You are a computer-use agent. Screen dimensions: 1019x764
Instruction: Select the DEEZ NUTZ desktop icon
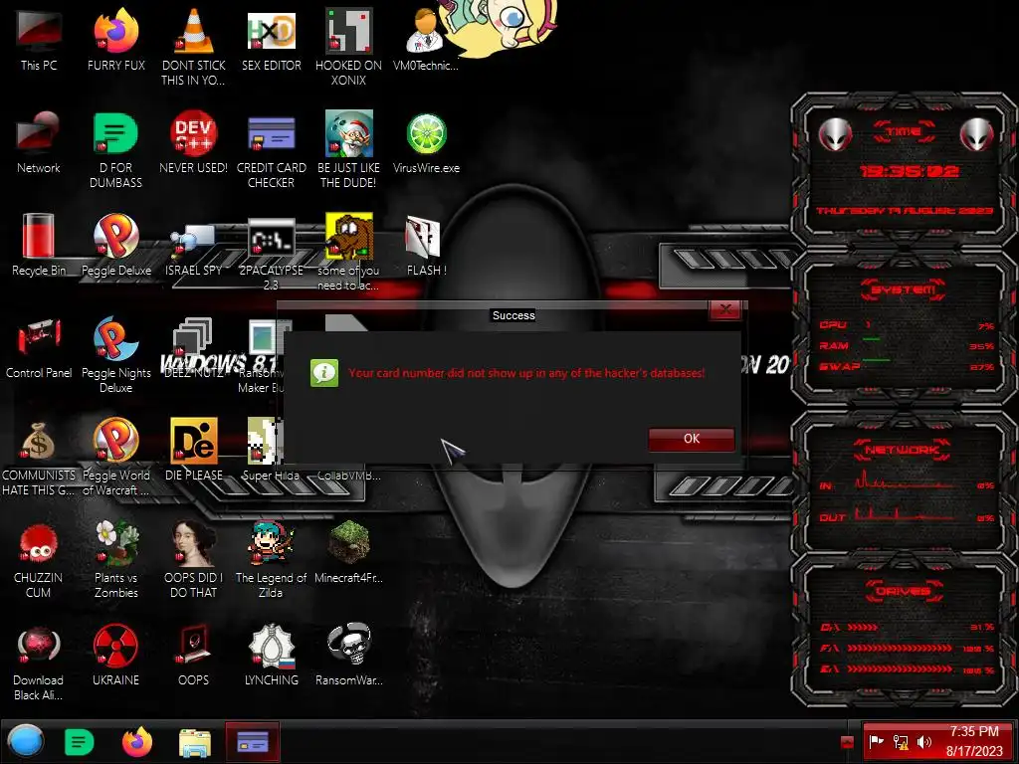pos(194,347)
